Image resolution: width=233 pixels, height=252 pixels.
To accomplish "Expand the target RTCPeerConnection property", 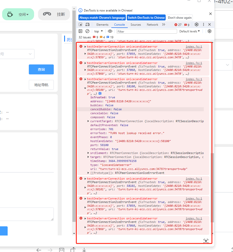I will pyautogui.click(x=88, y=157).
